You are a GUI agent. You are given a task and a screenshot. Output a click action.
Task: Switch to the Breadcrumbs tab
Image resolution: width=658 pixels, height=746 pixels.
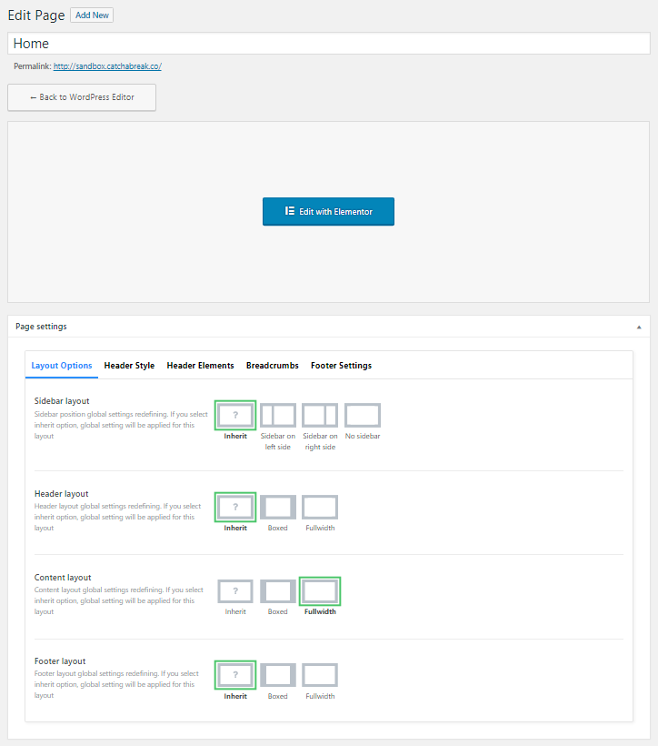pyautogui.click(x=272, y=366)
